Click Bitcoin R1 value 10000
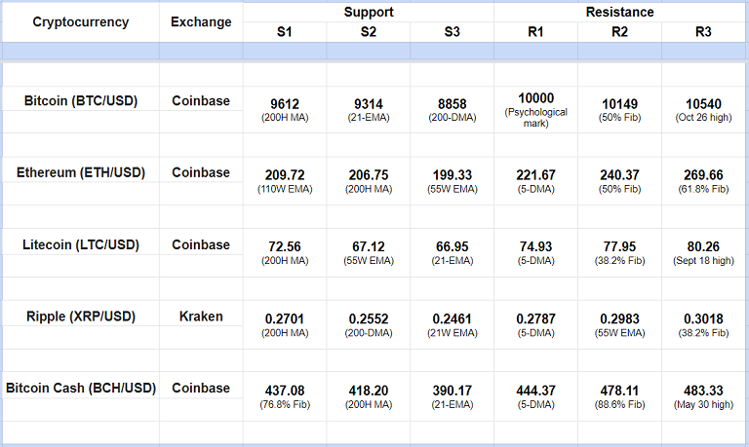This screenshot has width=749, height=447. coord(536,98)
